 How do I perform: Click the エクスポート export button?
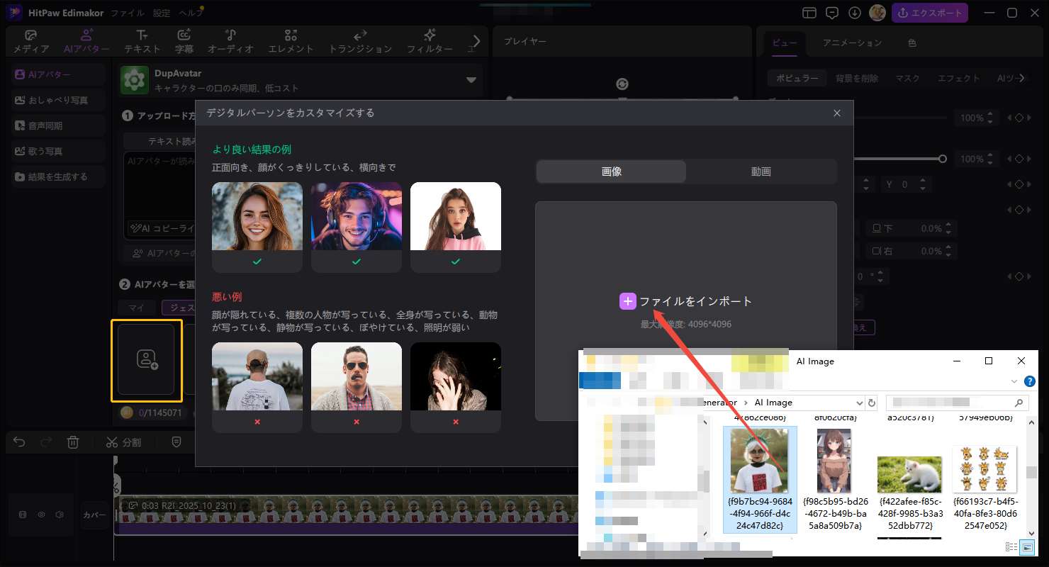(x=929, y=13)
